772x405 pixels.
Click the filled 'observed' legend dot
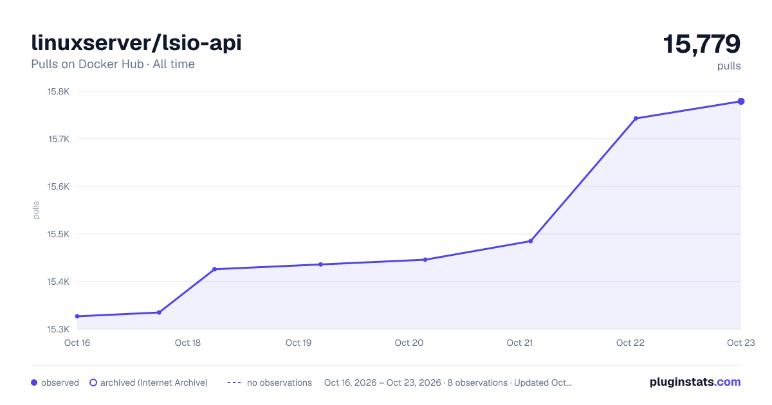[34, 382]
